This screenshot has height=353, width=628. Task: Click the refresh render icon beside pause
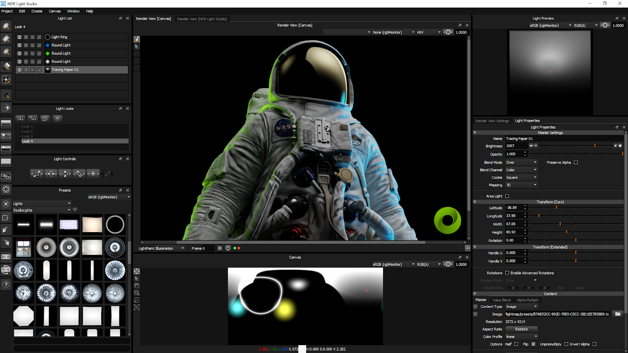point(228,248)
